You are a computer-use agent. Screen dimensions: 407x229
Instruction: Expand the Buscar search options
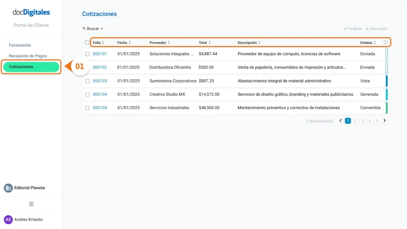93,29
